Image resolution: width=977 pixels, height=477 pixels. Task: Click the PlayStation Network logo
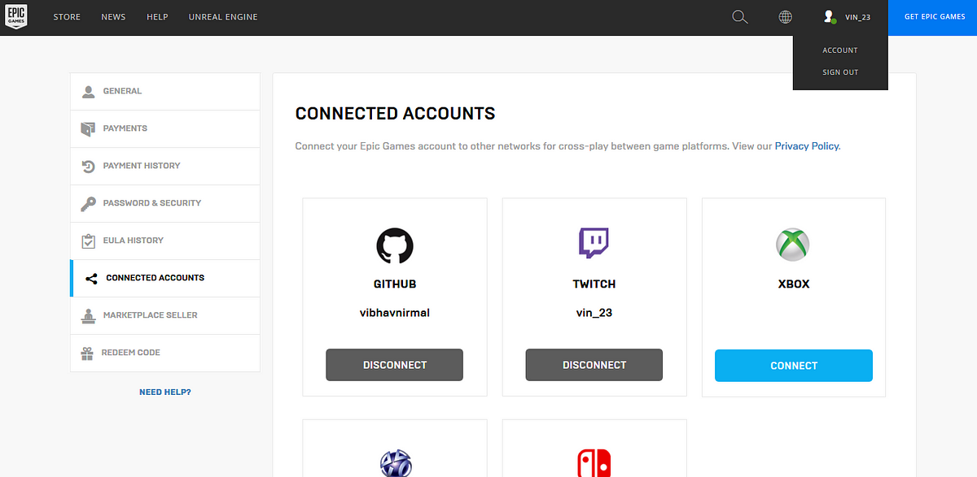[395, 463]
